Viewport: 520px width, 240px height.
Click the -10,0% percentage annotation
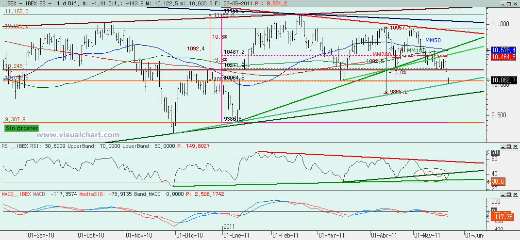click(x=397, y=72)
